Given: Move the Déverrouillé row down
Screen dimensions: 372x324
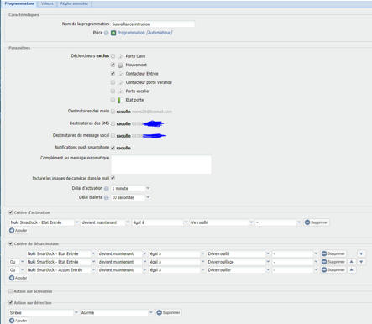Looking at the screenshot, I should tap(361, 253).
